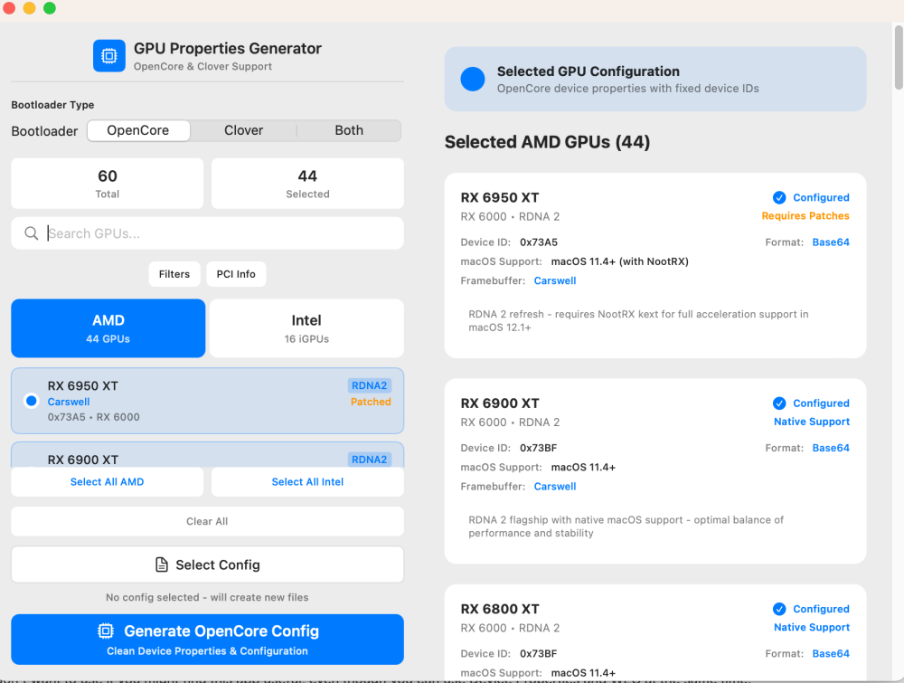Click Base64 format on RX 6950 XT card

[x=830, y=242]
